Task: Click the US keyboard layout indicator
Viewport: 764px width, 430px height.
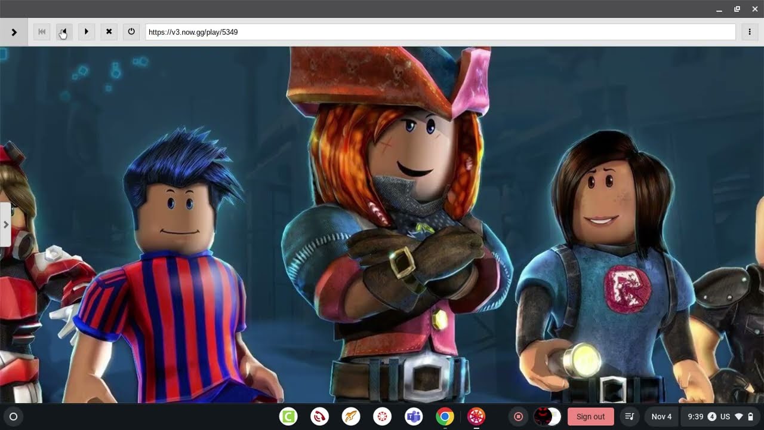Action: pos(725,417)
